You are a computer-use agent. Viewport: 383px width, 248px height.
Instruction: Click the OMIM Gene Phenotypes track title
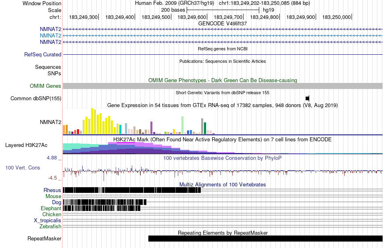[x=223, y=80]
